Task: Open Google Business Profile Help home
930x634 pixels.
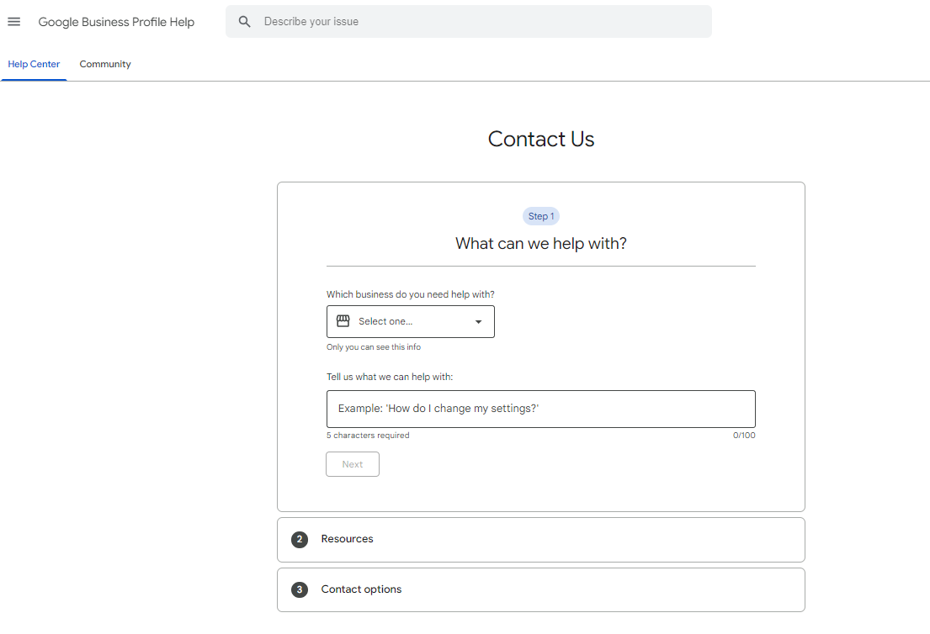Action: pyautogui.click(x=116, y=21)
